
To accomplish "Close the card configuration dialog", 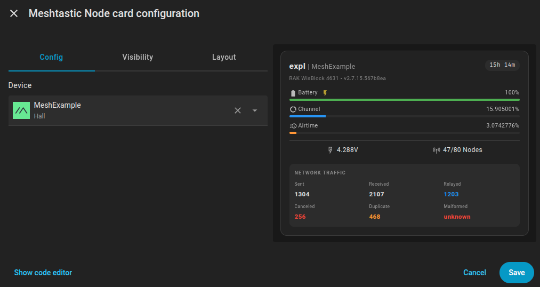I will click(14, 13).
